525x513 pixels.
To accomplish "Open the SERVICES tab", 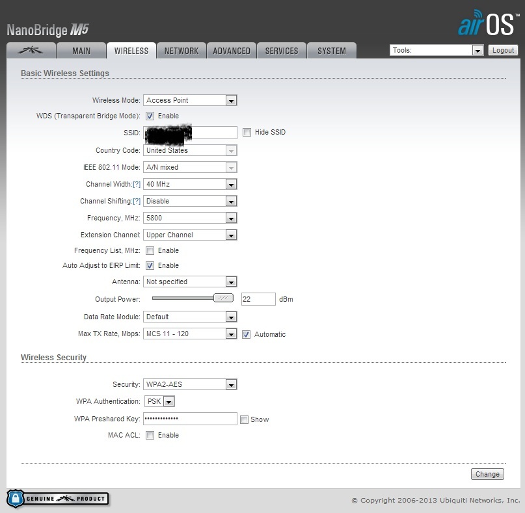I will click(x=282, y=51).
